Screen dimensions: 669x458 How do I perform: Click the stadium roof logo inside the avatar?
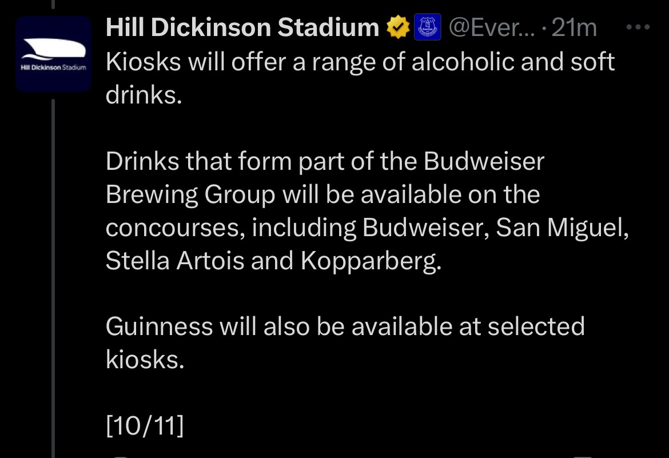[x=53, y=50]
